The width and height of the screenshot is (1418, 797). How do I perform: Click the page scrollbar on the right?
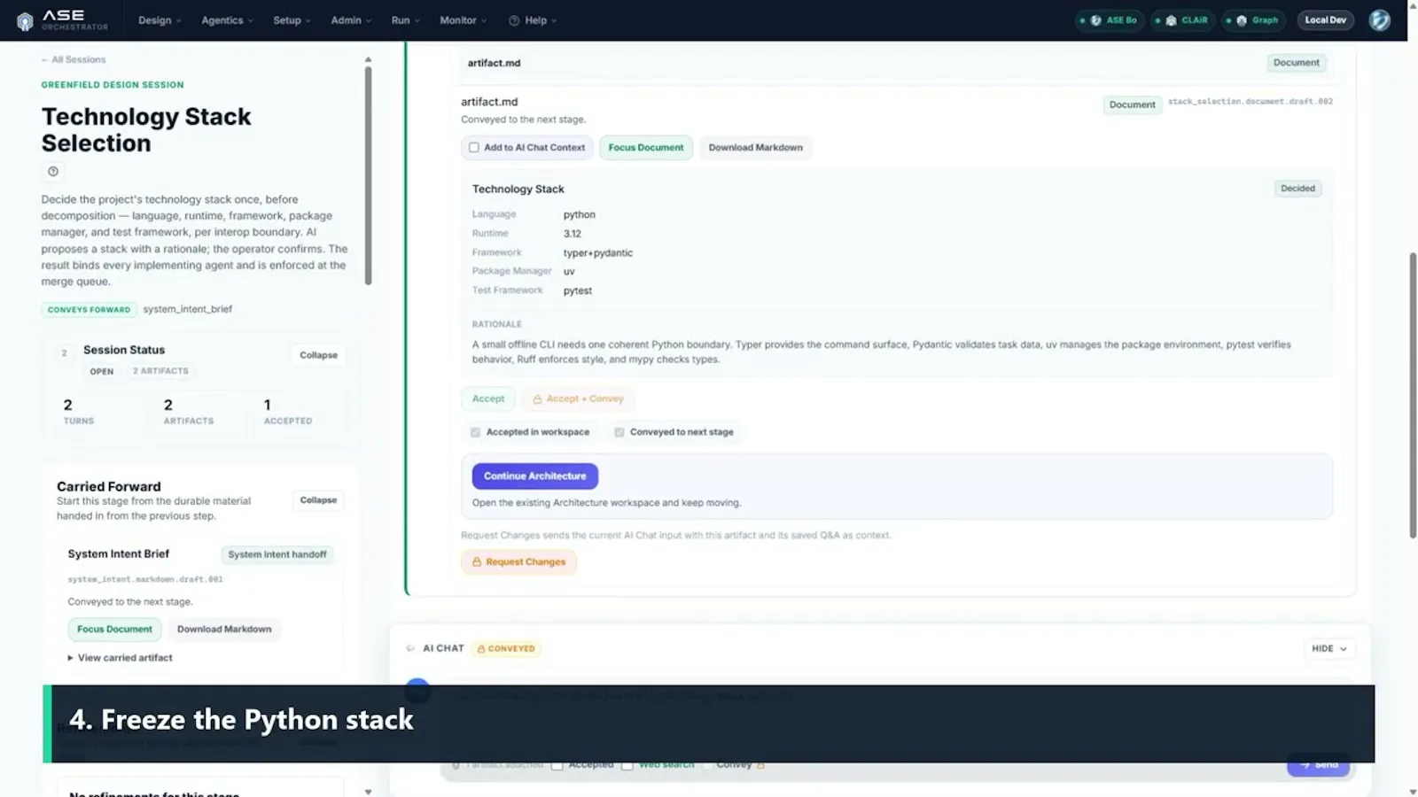point(1413,396)
